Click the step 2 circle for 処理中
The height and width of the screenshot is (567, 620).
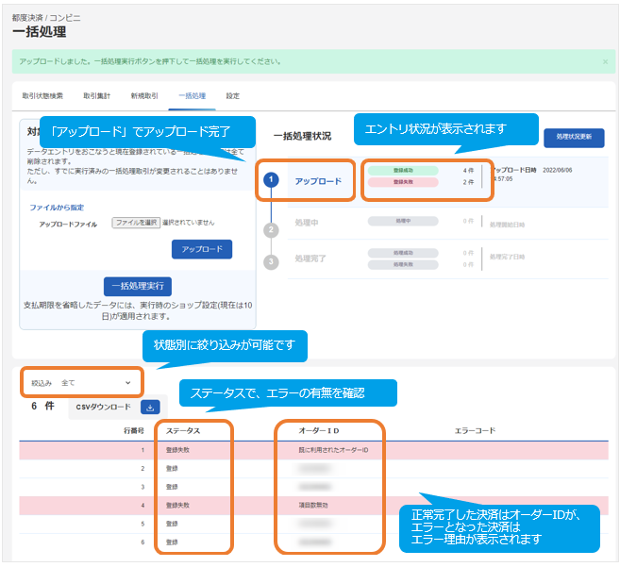(271, 230)
